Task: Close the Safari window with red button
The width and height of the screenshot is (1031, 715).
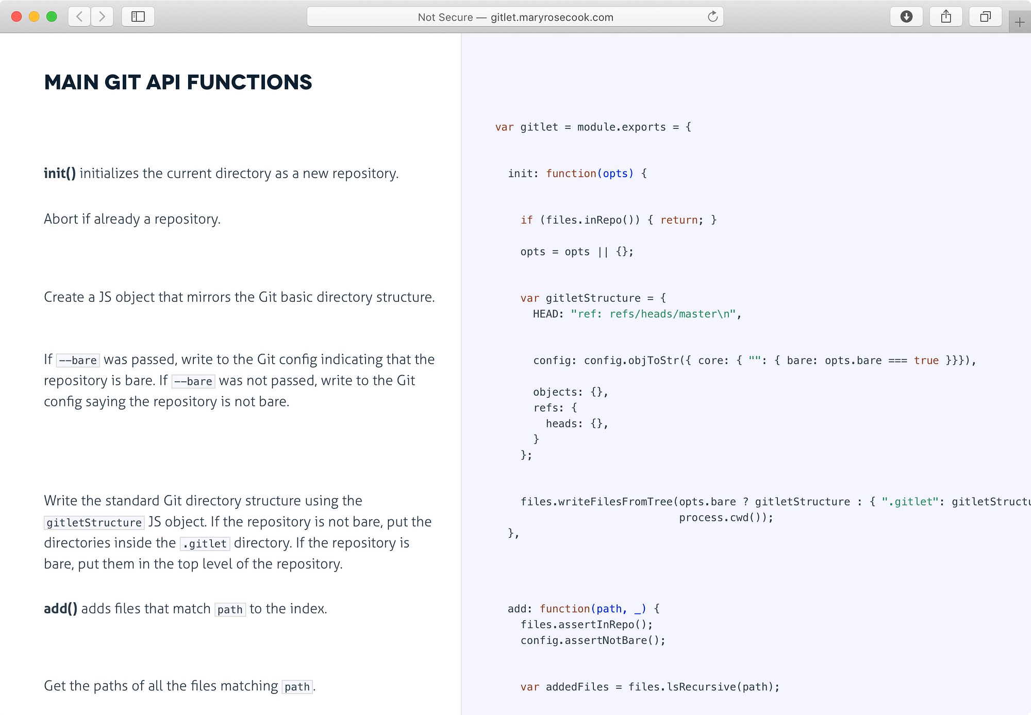Action: (x=16, y=16)
